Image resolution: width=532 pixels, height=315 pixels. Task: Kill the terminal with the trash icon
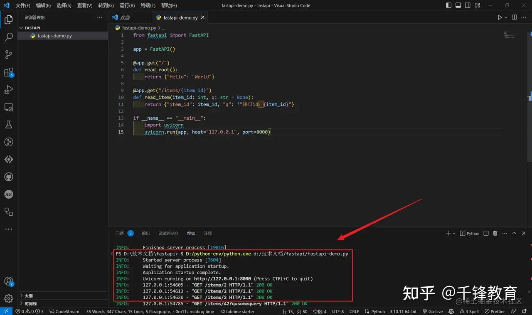[495, 233]
